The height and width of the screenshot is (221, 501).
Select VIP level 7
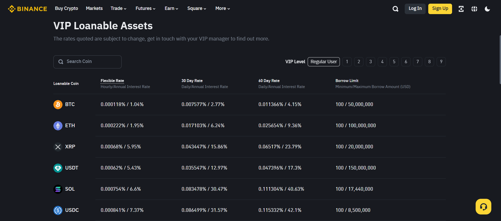pyautogui.click(x=418, y=62)
